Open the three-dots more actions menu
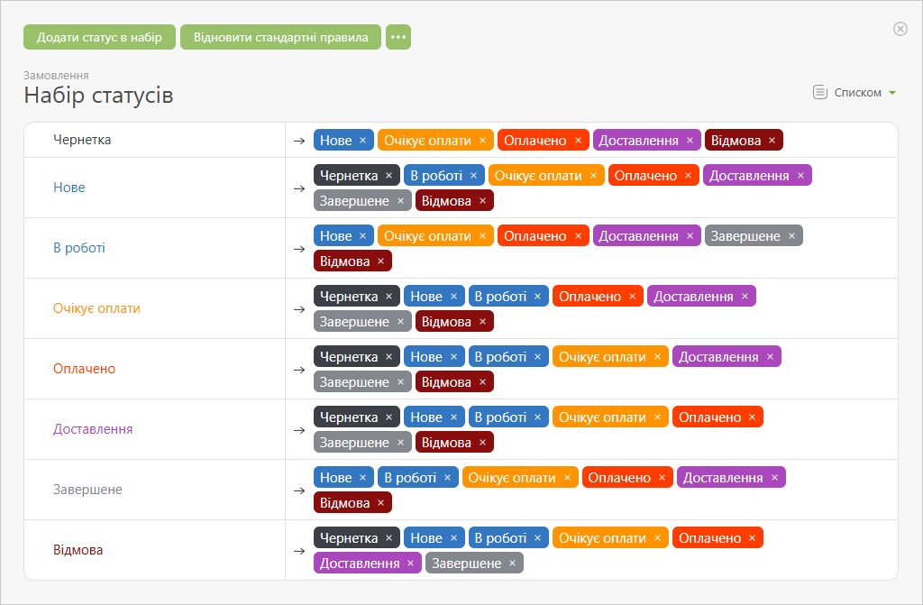Image resolution: width=923 pixels, height=605 pixels. point(398,37)
